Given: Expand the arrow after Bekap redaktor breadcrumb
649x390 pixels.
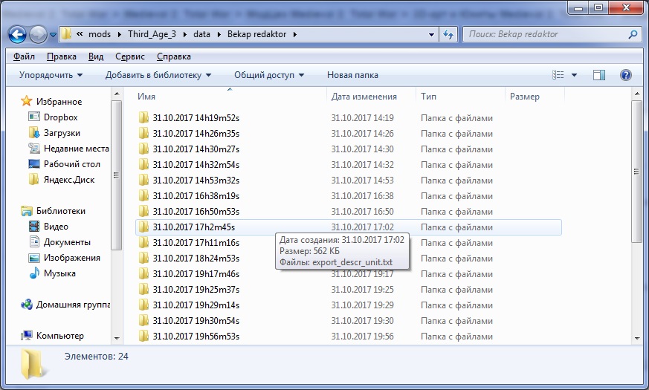Looking at the screenshot, I should [294, 35].
